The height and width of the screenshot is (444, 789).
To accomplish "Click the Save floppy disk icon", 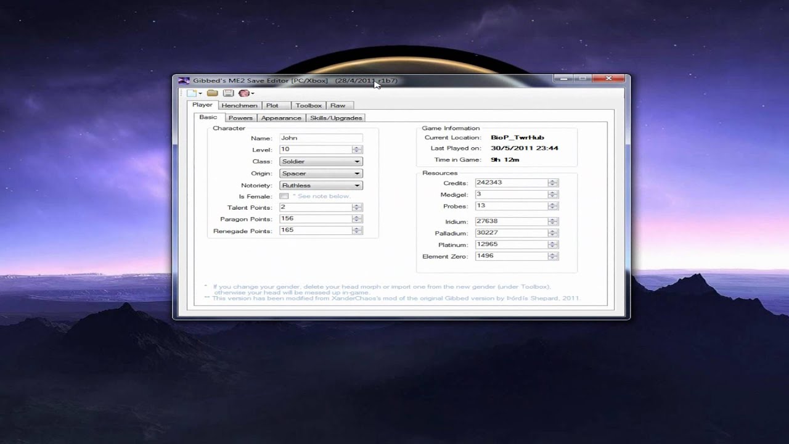I will click(x=228, y=93).
